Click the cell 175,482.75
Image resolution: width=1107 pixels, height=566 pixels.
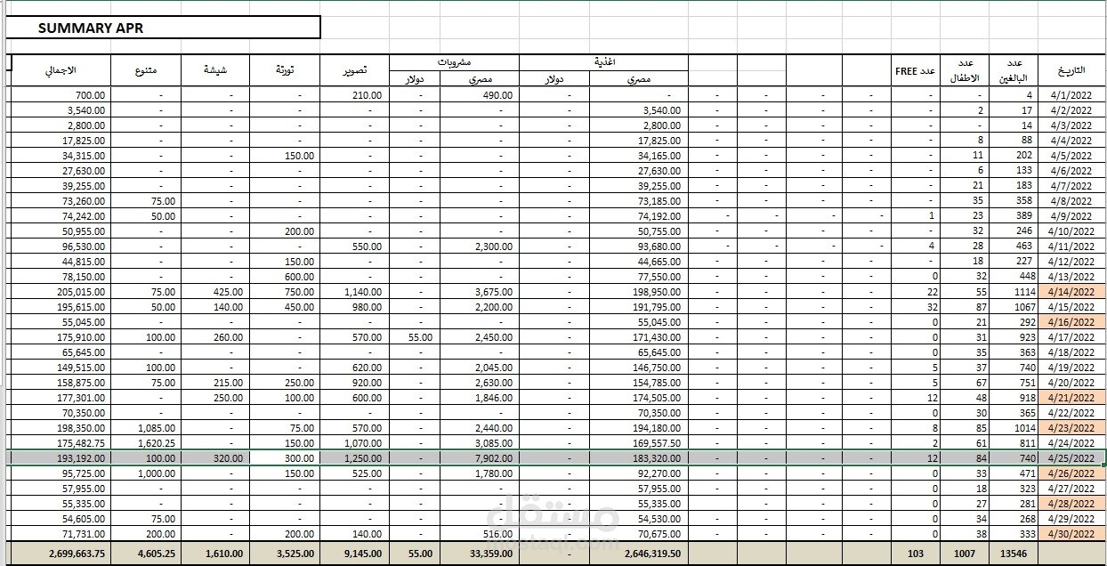click(59, 442)
